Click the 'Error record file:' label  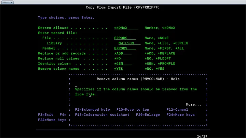tap(57, 33)
